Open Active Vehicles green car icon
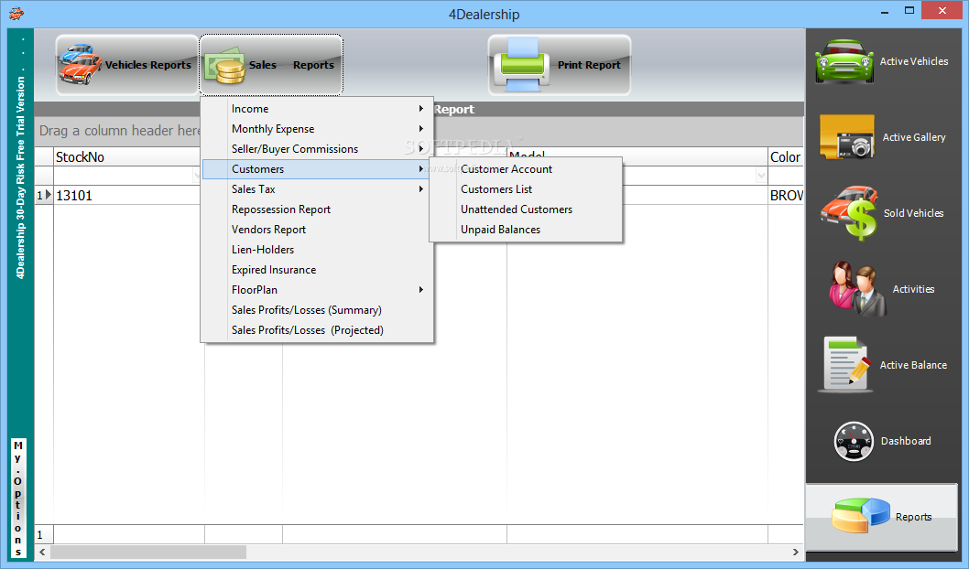The width and height of the screenshot is (969, 569). click(x=844, y=61)
